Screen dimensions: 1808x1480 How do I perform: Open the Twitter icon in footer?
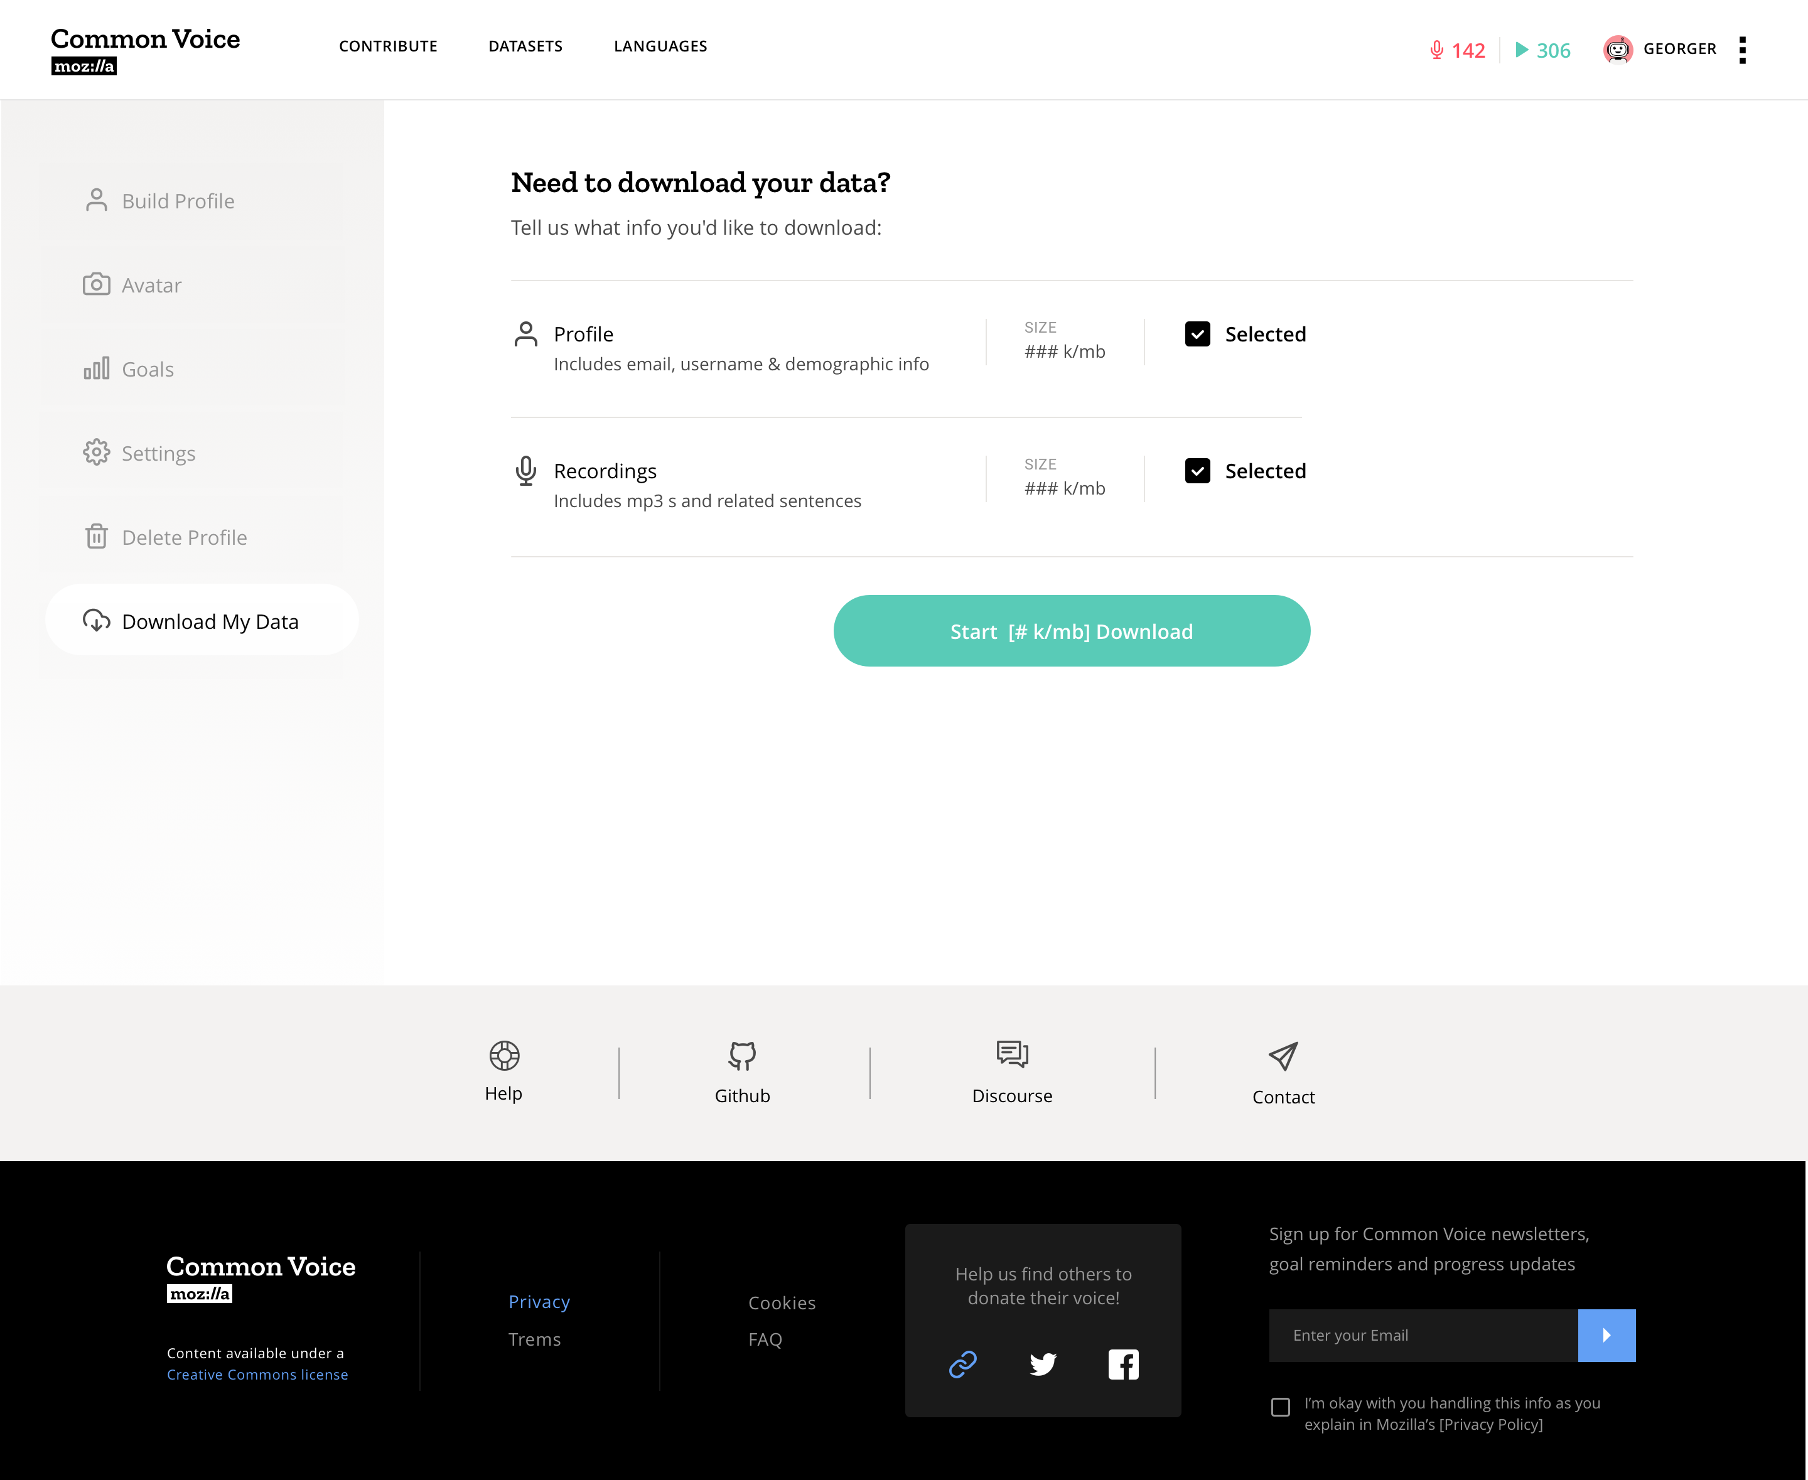(1042, 1364)
